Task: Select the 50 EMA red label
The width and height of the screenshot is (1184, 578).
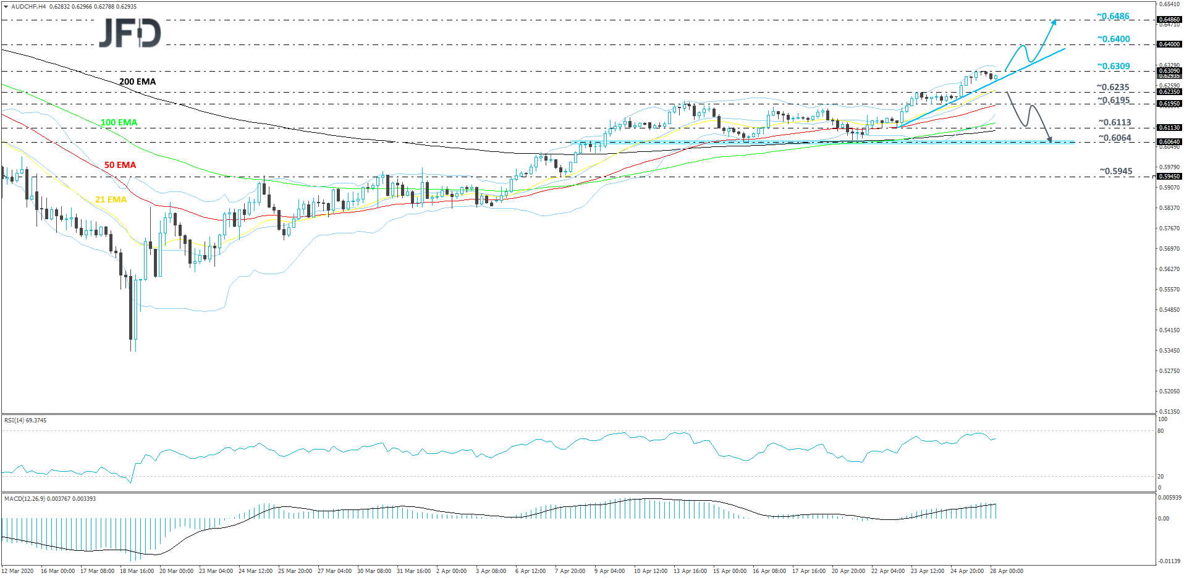Action: [x=120, y=165]
